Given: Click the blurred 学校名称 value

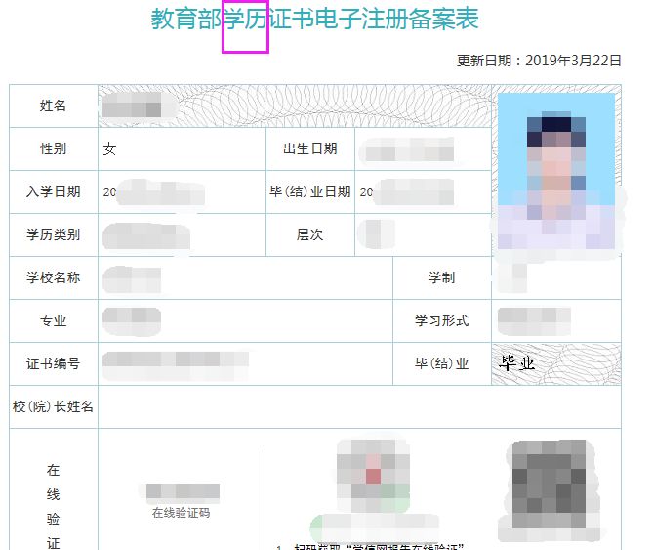Looking at the screenshot, I should point(132,279).
